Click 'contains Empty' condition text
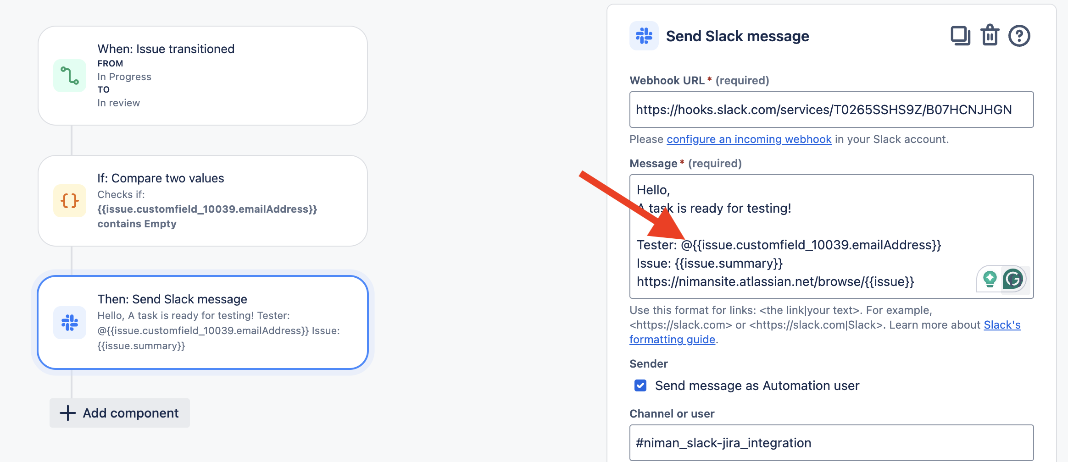Viewport: 1068px width, 462px height. pos(137,224)
